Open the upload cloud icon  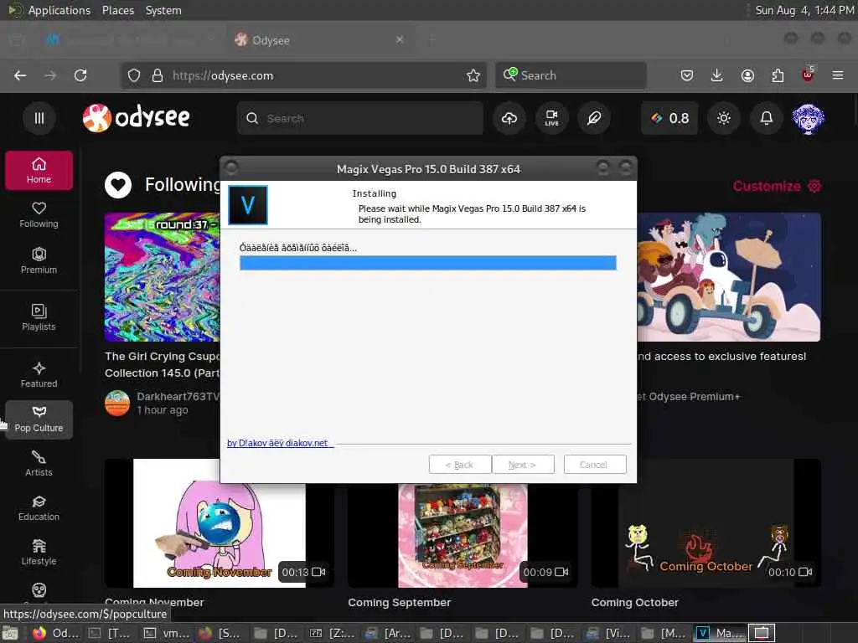509,118
